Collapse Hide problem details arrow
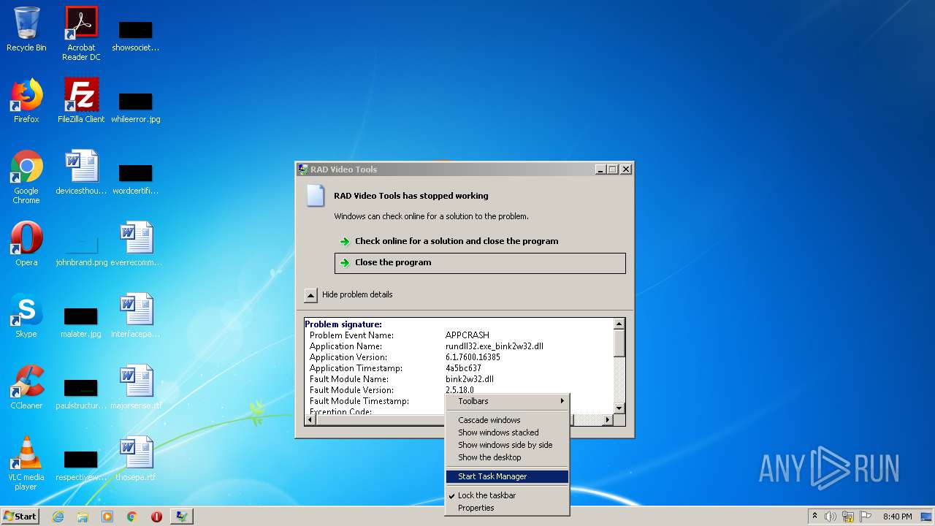Viewport: 935px width, 526px height. (x=311, y=295)
